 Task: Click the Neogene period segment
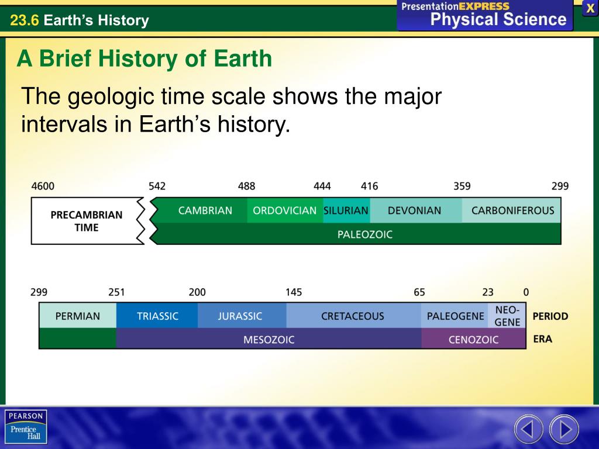coord(507,316)
